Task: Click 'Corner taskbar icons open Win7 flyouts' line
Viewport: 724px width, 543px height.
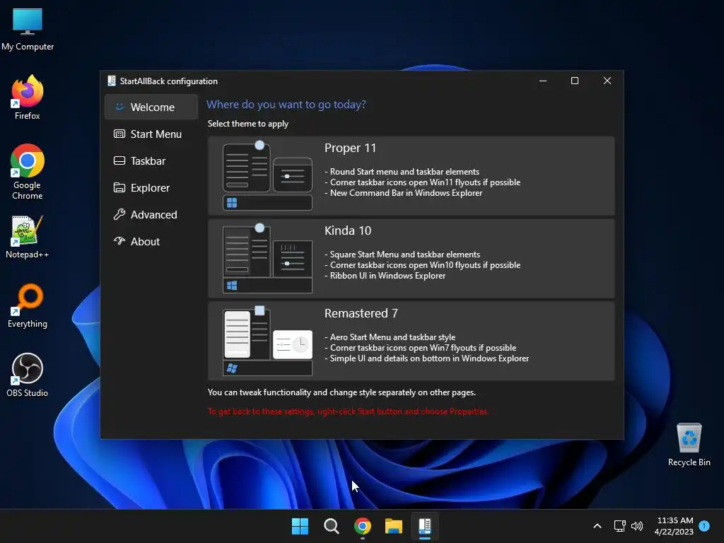Action: tap(420, 348)
